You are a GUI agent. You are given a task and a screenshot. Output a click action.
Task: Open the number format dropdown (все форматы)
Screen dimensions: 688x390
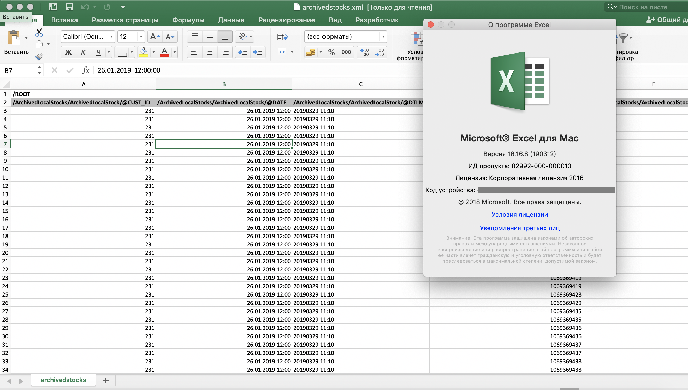(383, 37)
